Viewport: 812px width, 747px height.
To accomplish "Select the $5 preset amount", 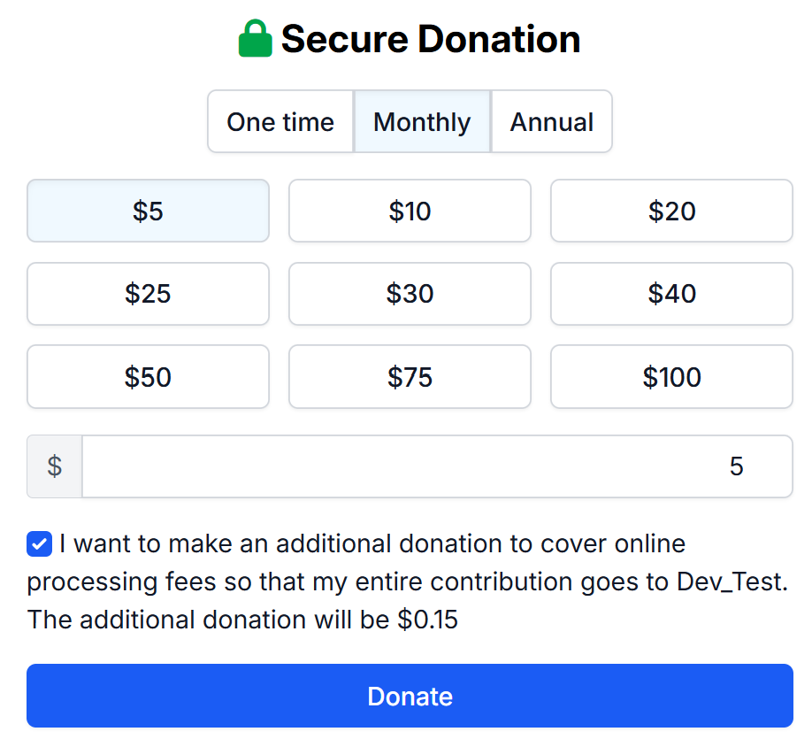I will pos(148,211).
